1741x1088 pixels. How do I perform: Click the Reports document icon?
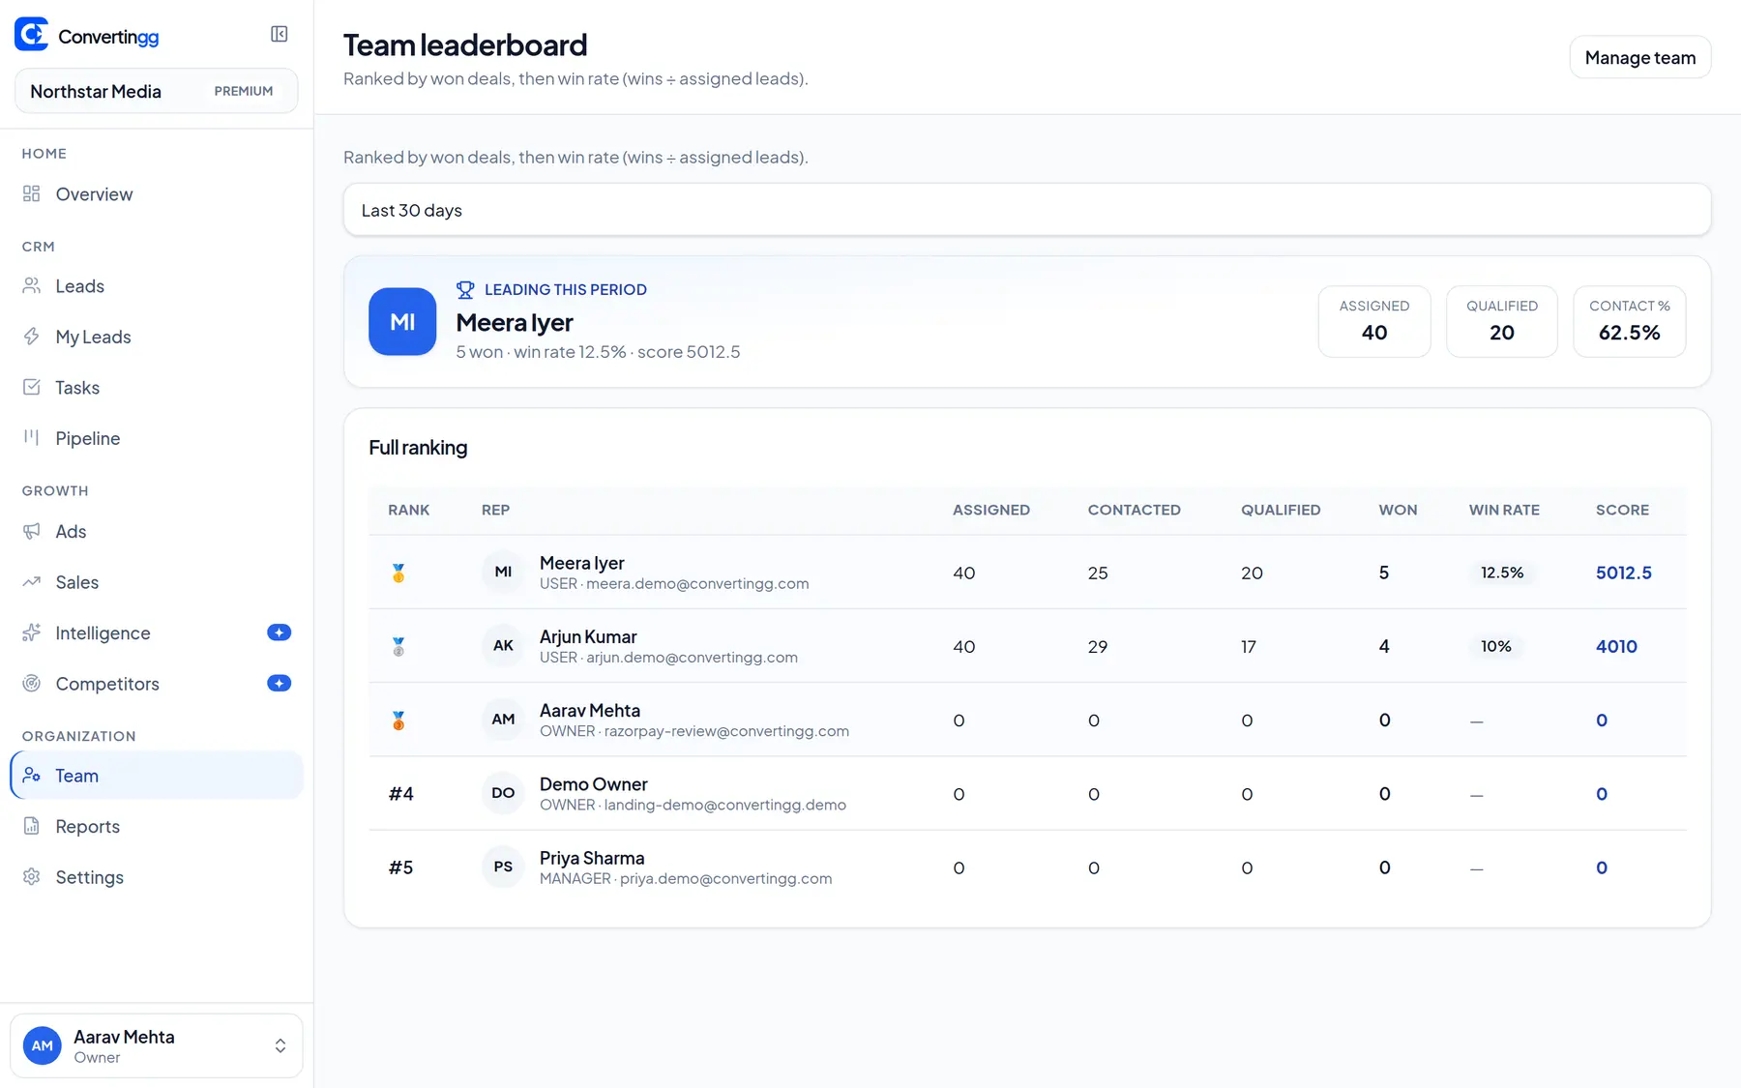32,826
